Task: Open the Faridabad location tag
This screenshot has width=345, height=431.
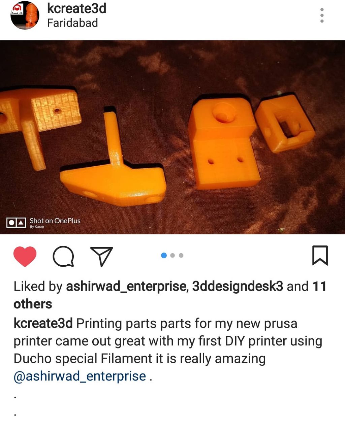Action: pos(72,23)
